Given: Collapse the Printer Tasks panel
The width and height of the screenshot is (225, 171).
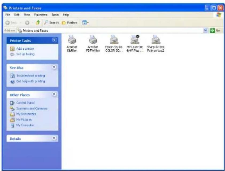Looking at the screenshot, I should pyautogui.click(x=54, y=40).
